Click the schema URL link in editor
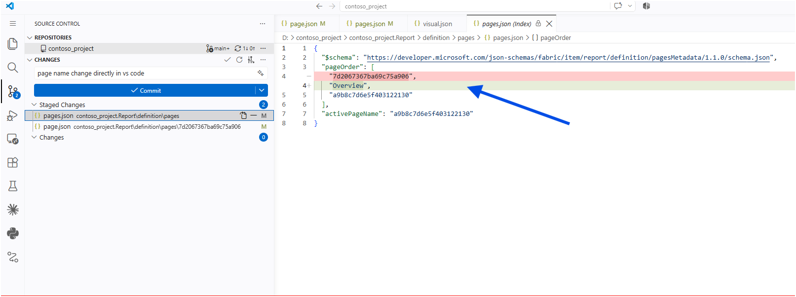Viewport: 796px width, 297px height. coord(569,58)
